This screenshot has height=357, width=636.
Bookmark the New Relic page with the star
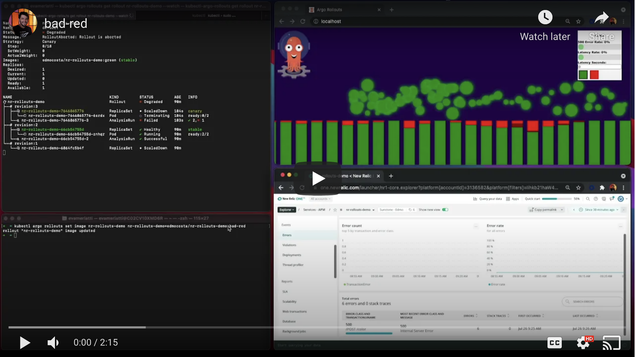578,188
